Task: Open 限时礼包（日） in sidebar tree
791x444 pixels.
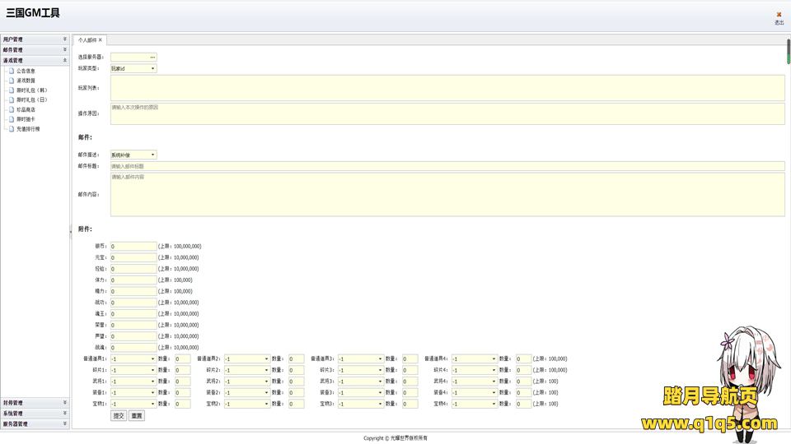Action: (x=31, y=100)
